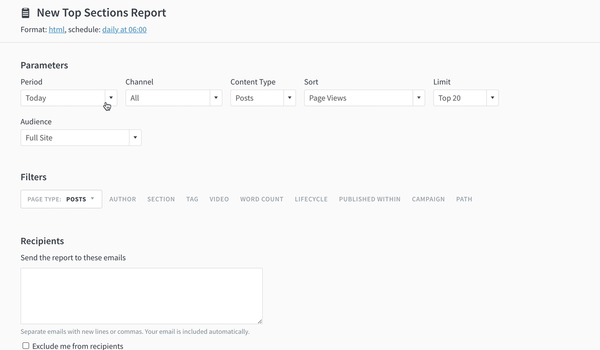Check Exclude me from recipients
600x350 pixels.
pyautogui.click(x=26, y=346)
